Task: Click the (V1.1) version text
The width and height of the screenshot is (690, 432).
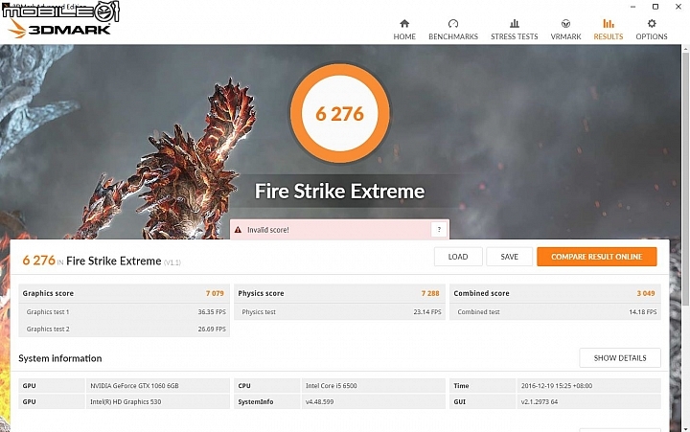Action: click(x=172, y=262)
